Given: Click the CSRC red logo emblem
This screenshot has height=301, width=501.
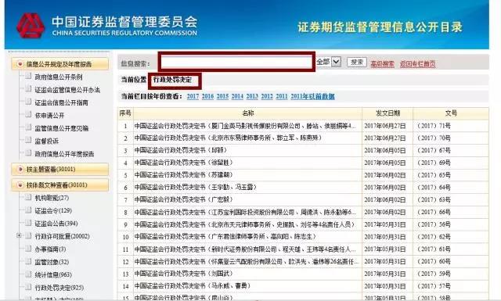Looking at the screenshot, I should coord(31,26).
